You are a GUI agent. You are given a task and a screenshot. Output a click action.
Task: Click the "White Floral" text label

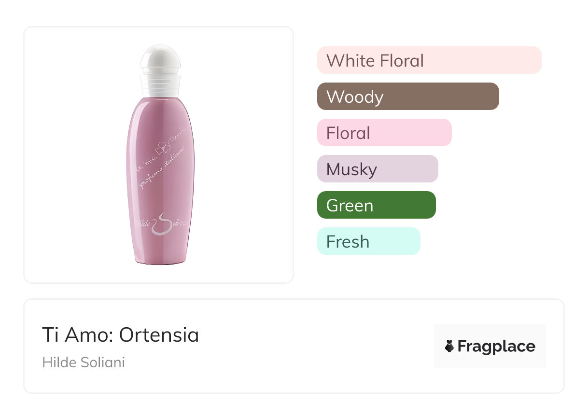pyautogui.click(x=375, y=61)
